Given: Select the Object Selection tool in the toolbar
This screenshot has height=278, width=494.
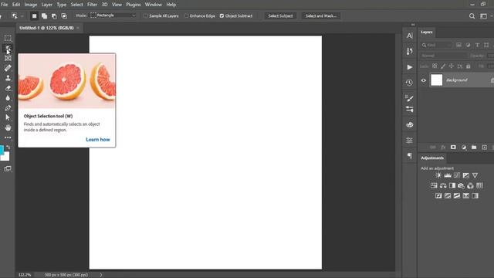Looking at the screenshot, I should point(8,48).
